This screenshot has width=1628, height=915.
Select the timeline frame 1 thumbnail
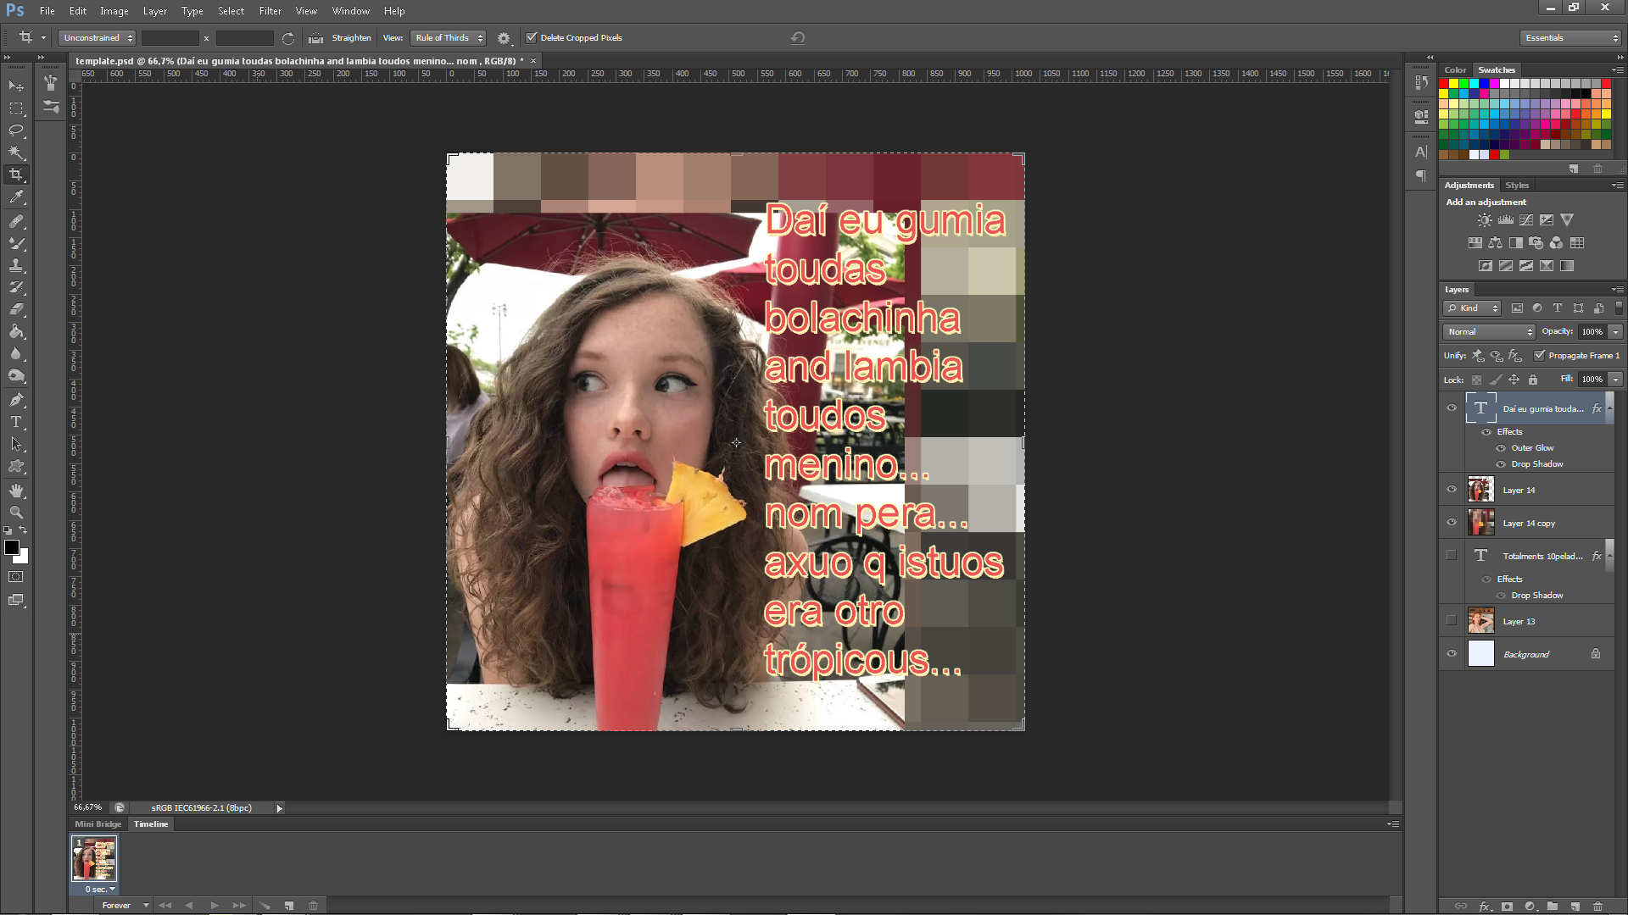pos(95,859)
